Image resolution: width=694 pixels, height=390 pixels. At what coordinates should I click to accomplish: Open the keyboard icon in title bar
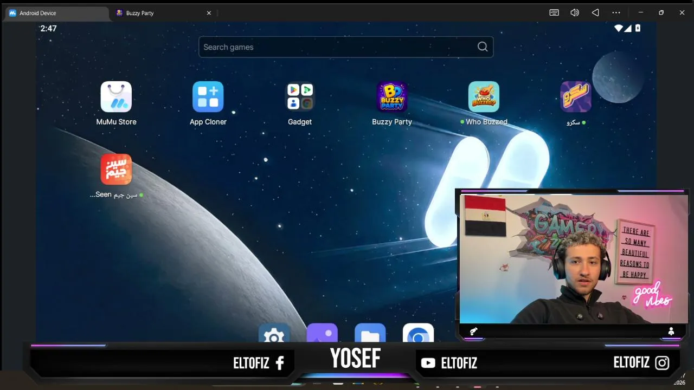coord(554,12)
